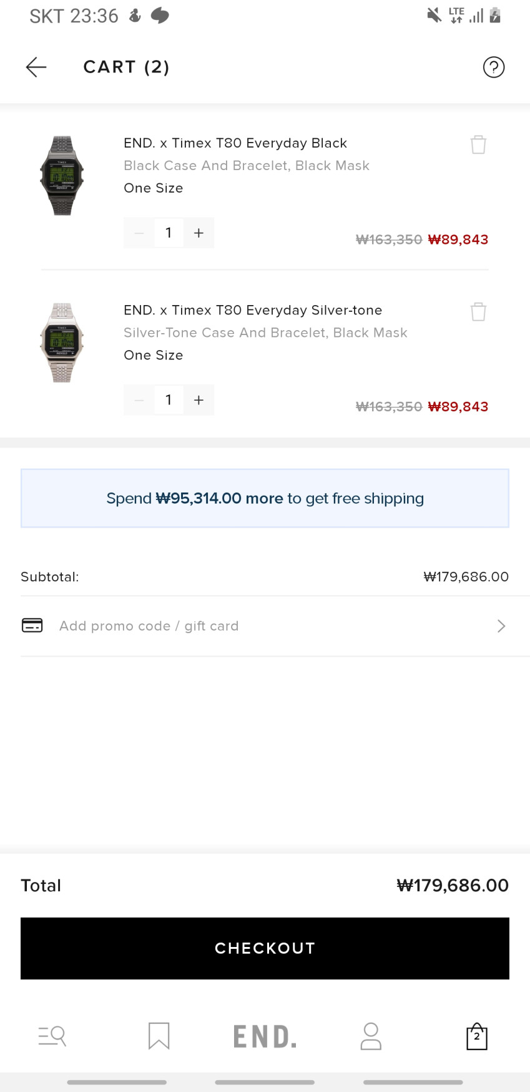
Task: Tap the back arrow icon
Action: [36, 67]
